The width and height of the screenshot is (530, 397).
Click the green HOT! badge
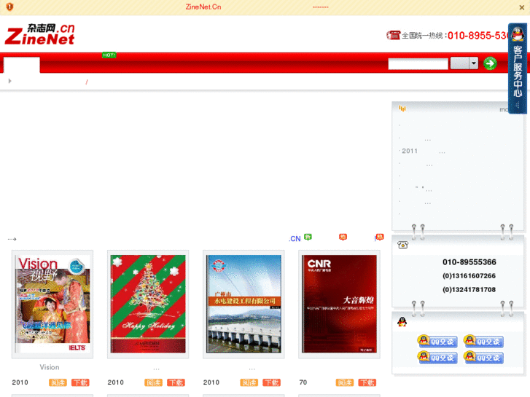pos(109,55)
